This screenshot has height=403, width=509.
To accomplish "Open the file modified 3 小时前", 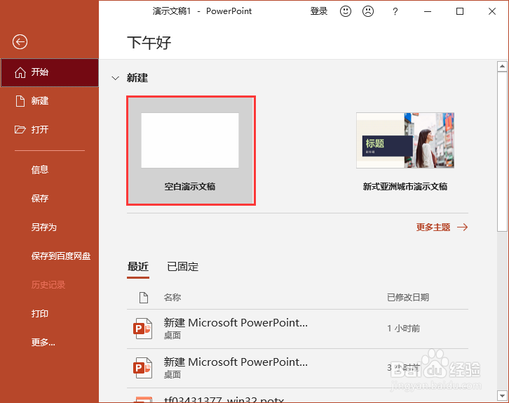I will click(297, 368).
